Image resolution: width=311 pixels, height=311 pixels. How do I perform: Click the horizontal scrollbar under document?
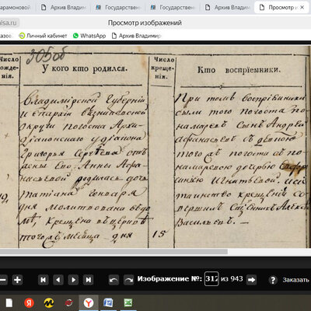(114, 252)
